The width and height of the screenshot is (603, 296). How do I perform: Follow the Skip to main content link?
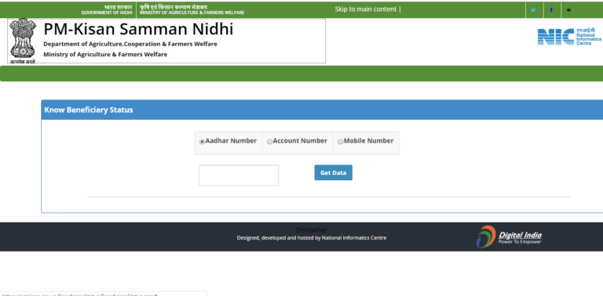tap(365, 9)
